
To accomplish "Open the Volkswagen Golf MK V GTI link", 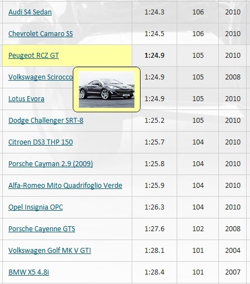I will point(49,251).
